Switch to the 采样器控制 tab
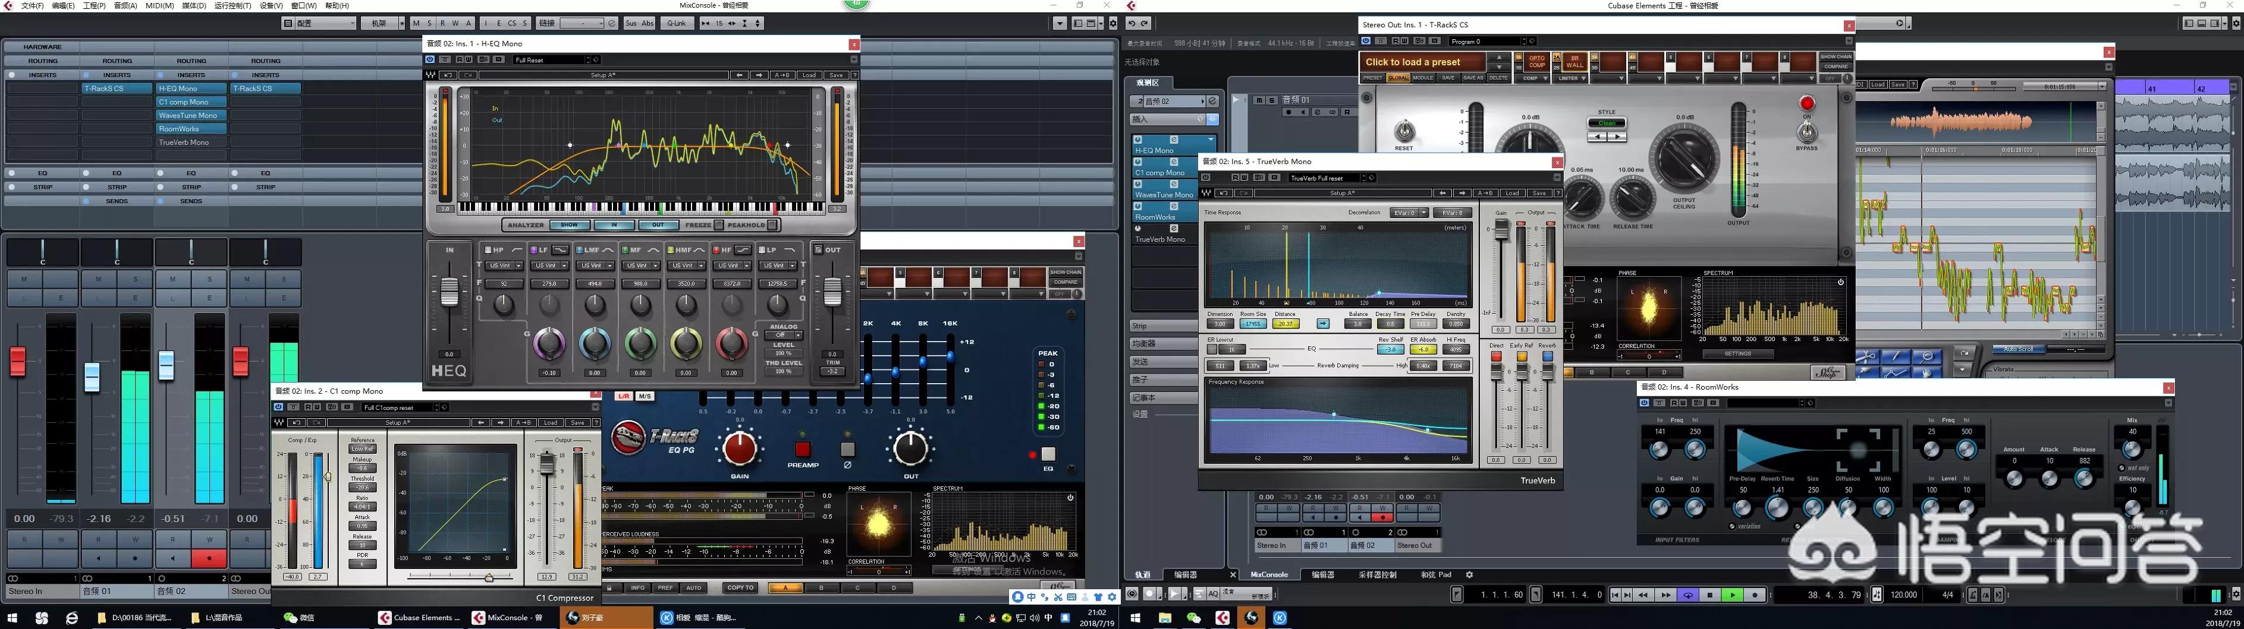Screen dimensions: 2244x629 1377,575
